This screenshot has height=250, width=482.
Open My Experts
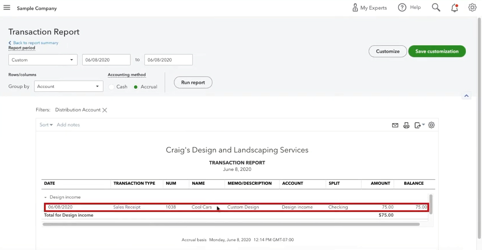click(x=369, y=8)
